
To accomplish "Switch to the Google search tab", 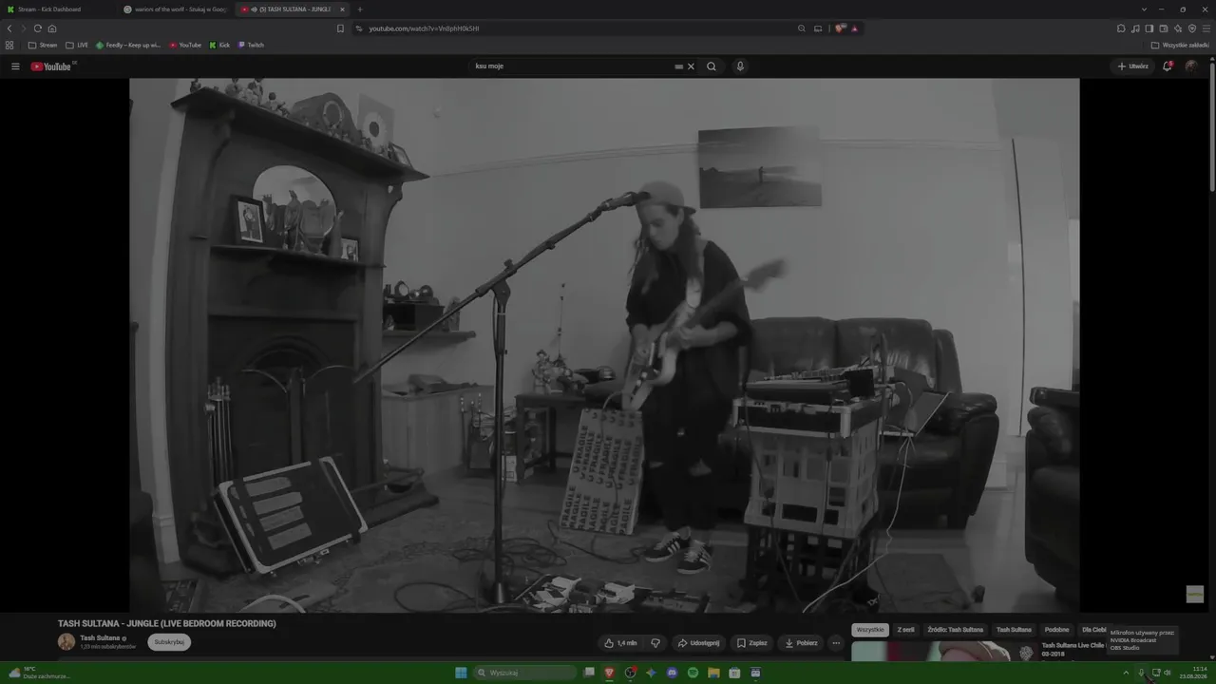I will [176, 9].
